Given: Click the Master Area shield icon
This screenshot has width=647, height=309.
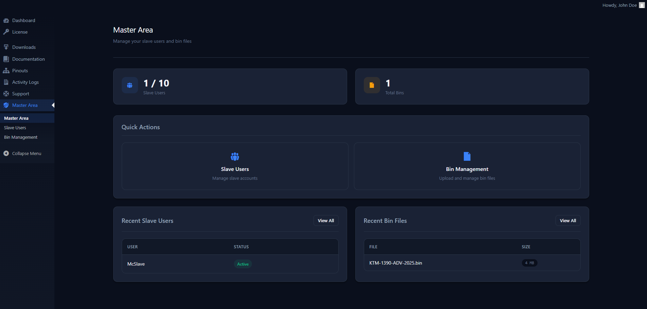Looking at the screenshot, I should pos(6,105).
